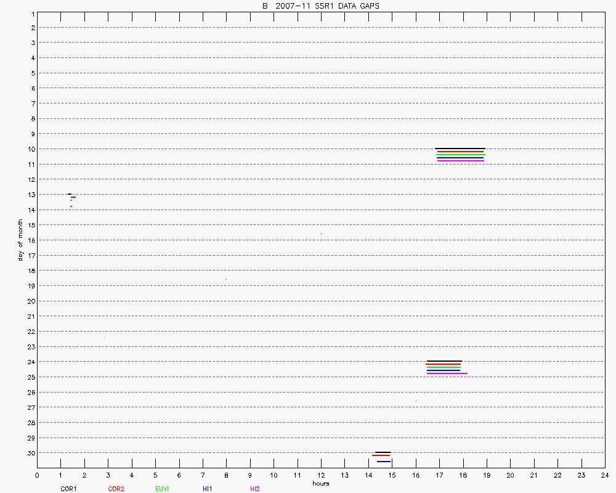Click the magenta HI2 gap bar on day 10
Viewport: 616px width, 493px height.
click(x=460, y=161)
